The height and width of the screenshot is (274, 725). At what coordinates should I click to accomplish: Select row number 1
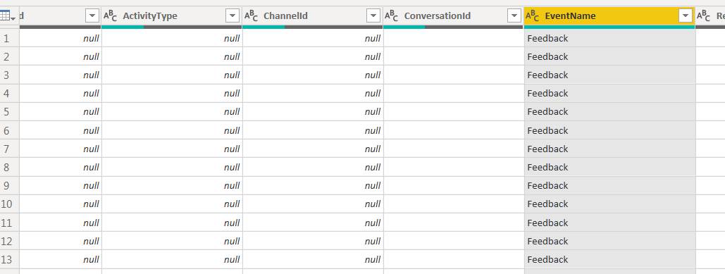click(x=9, y=38)
